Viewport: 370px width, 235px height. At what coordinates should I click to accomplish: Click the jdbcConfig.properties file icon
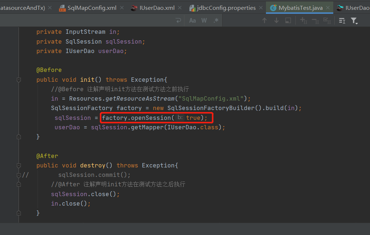tap(192, 8)
